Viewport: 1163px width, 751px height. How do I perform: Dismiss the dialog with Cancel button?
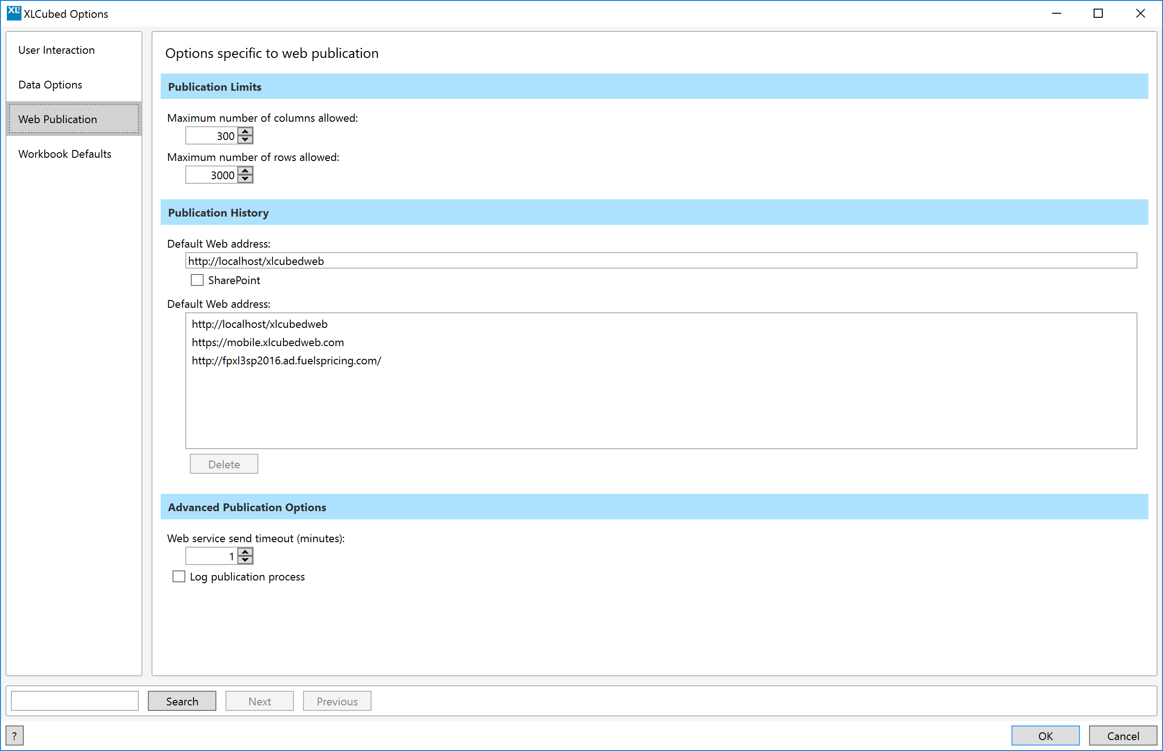[1122, 735]
